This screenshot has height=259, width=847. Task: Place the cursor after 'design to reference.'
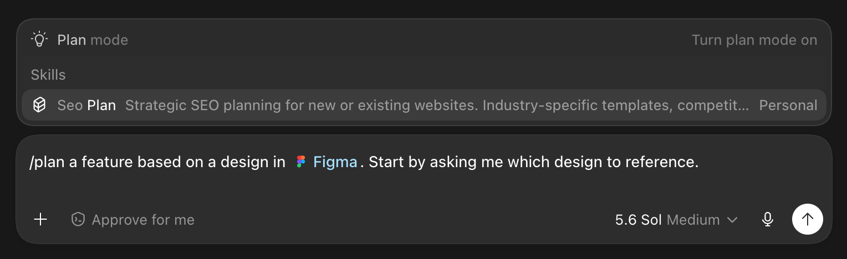[700, 162]
